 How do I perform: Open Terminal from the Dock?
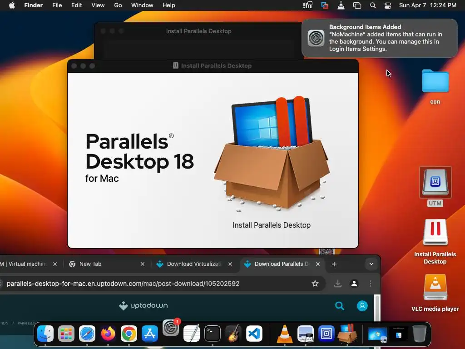213,334
